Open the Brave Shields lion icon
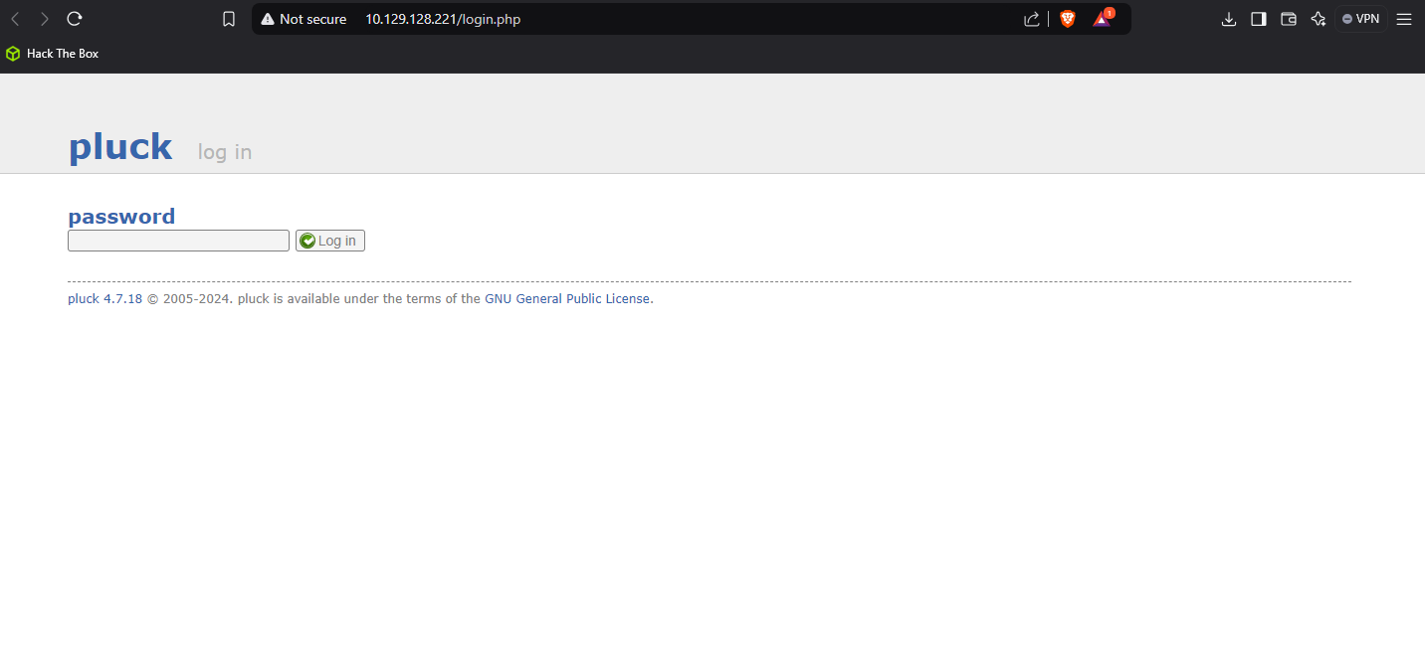Viewport: 1425px width, 667px height. [1068, 19]
